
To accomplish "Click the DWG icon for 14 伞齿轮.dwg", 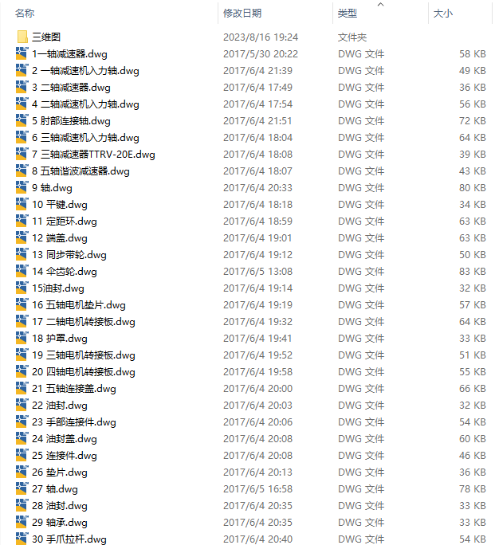I will [22, 271].
